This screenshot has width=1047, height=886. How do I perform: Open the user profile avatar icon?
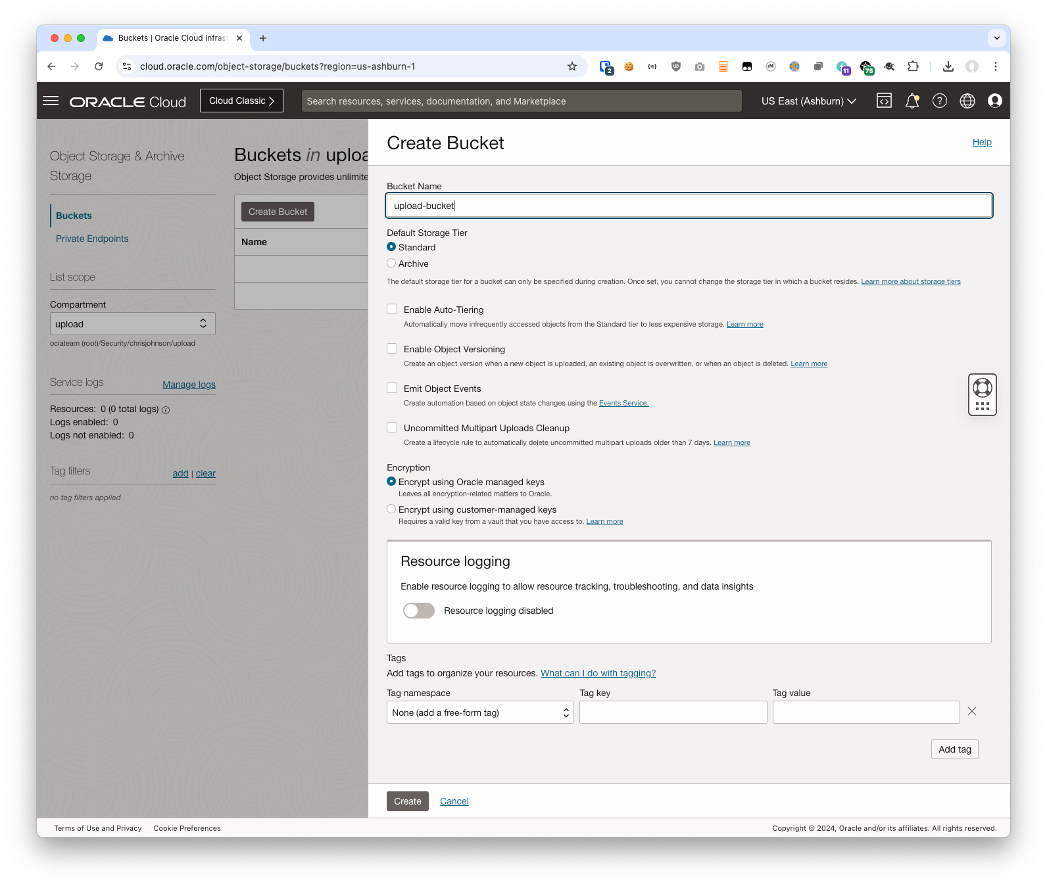click(x=995, y=101)
